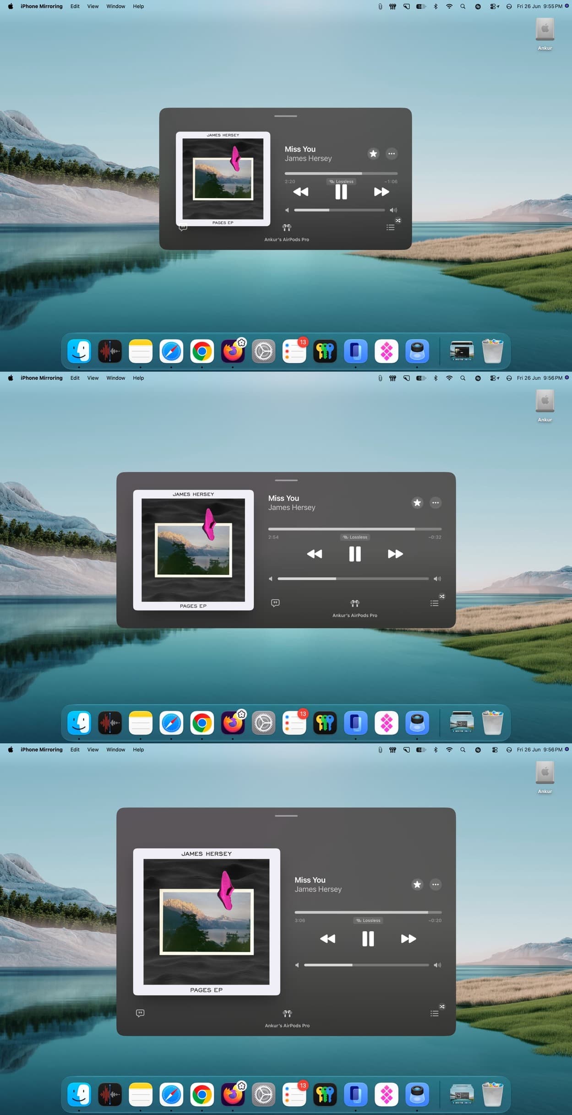Toggle favorite star in the 2:20 player

373,154
